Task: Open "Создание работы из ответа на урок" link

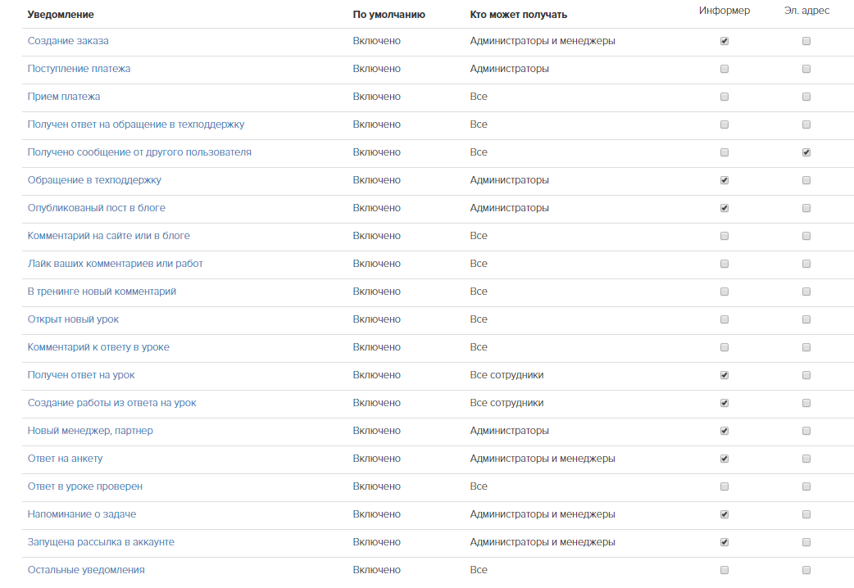Action: [x=111, y=402]
